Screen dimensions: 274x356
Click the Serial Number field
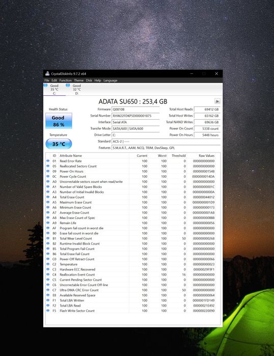click(x=135, y=116)
